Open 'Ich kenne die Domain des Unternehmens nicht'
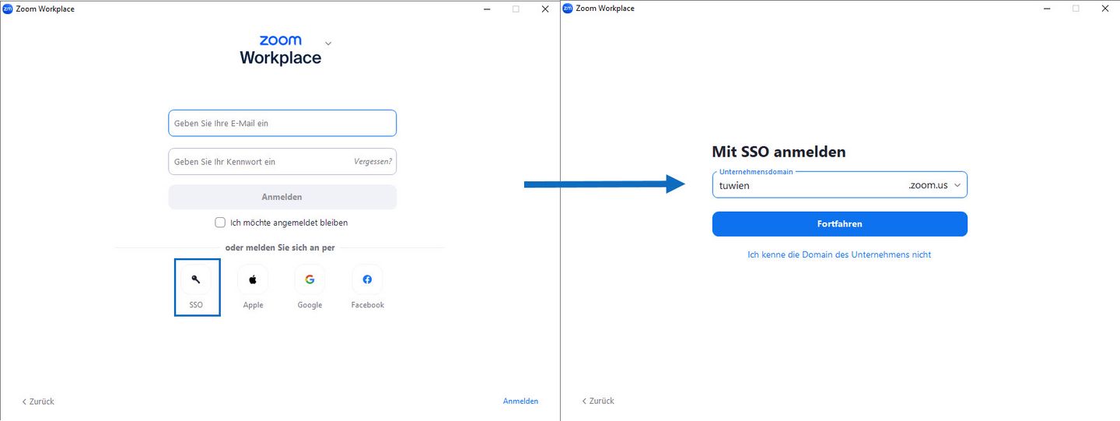This screenshot has width=1120, height=421. click(839, 254)
